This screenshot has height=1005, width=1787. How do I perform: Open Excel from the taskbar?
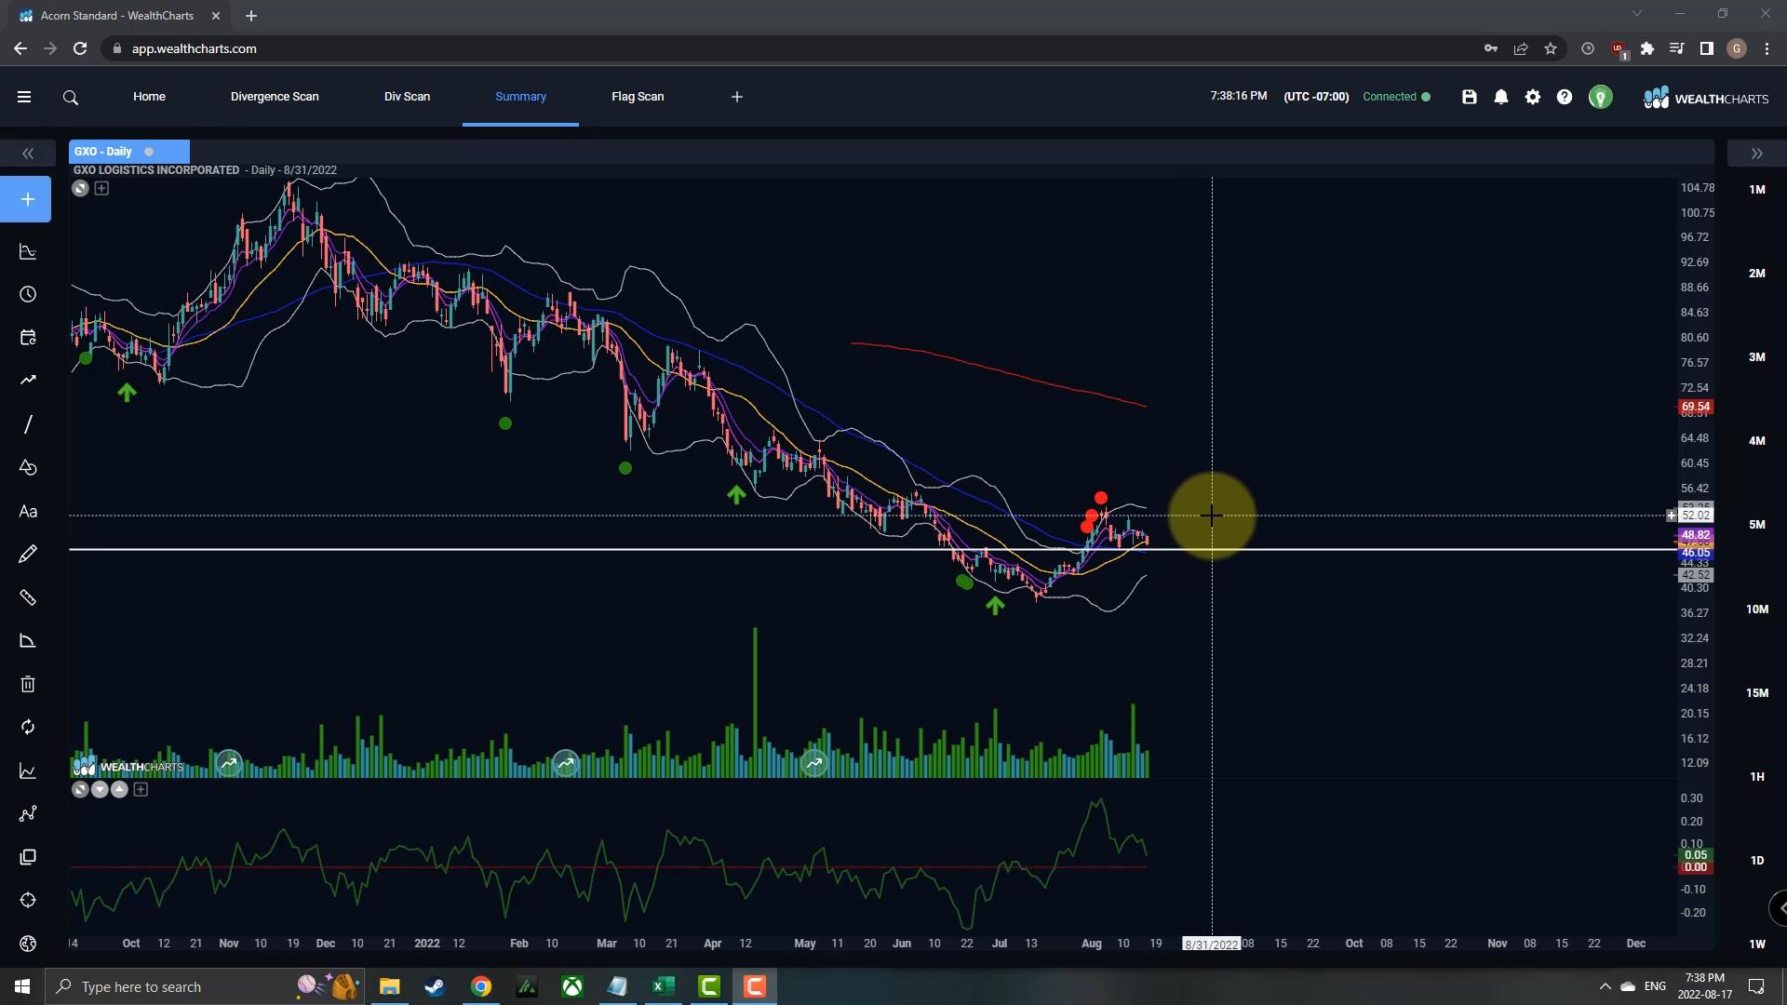click(664, 986)
